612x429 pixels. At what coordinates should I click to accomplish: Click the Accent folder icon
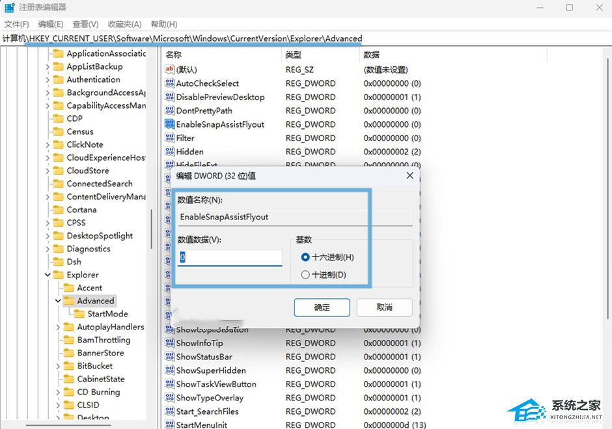(x=69, y=288)
